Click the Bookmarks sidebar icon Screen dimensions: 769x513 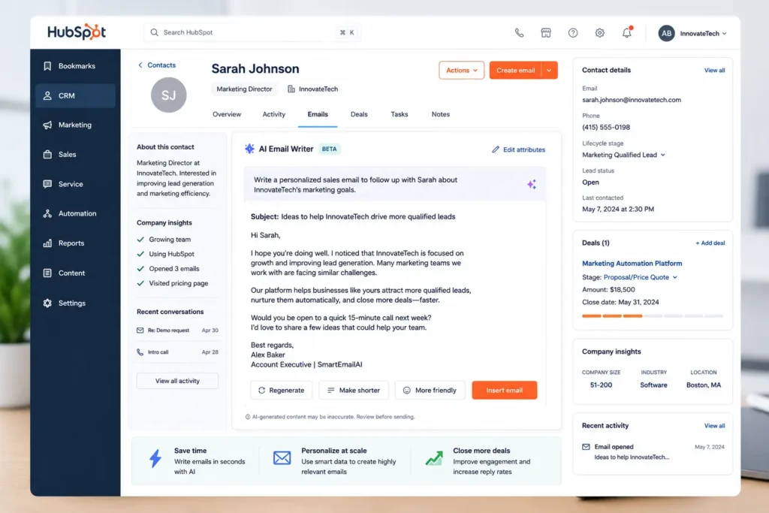click(x=47, y=65)
